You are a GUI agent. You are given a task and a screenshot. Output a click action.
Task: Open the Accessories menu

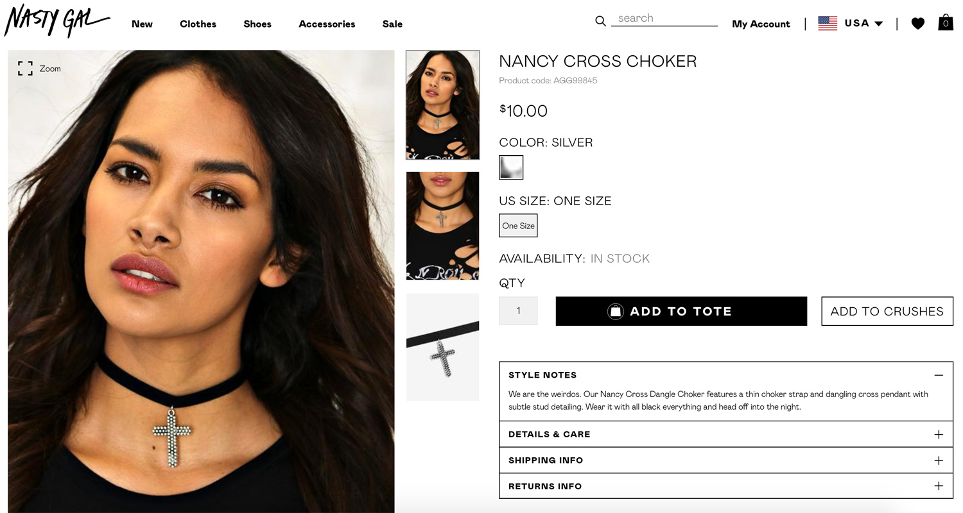[x=327, y=24]
